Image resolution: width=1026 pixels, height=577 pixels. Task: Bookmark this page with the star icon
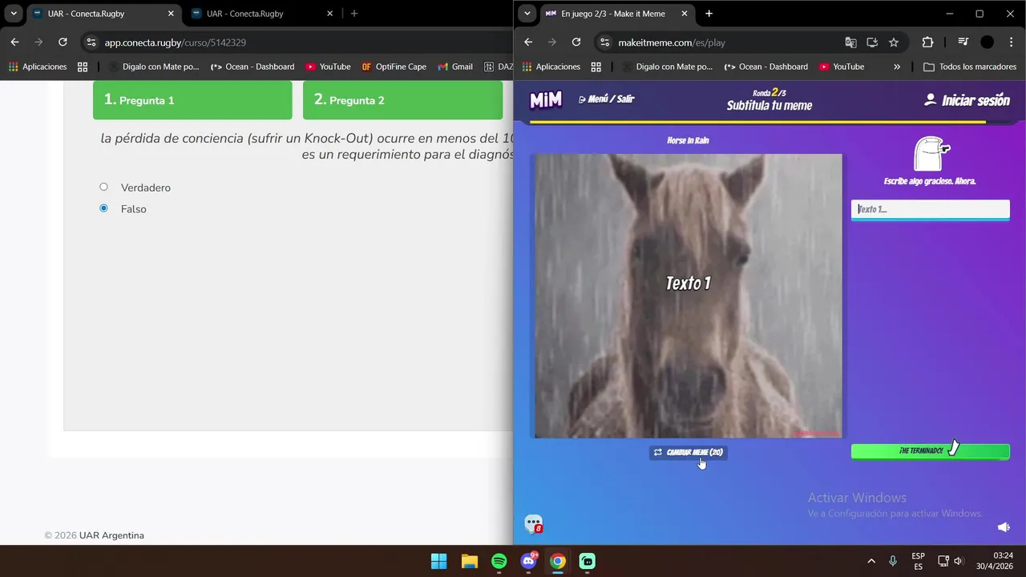pos(894,42)
